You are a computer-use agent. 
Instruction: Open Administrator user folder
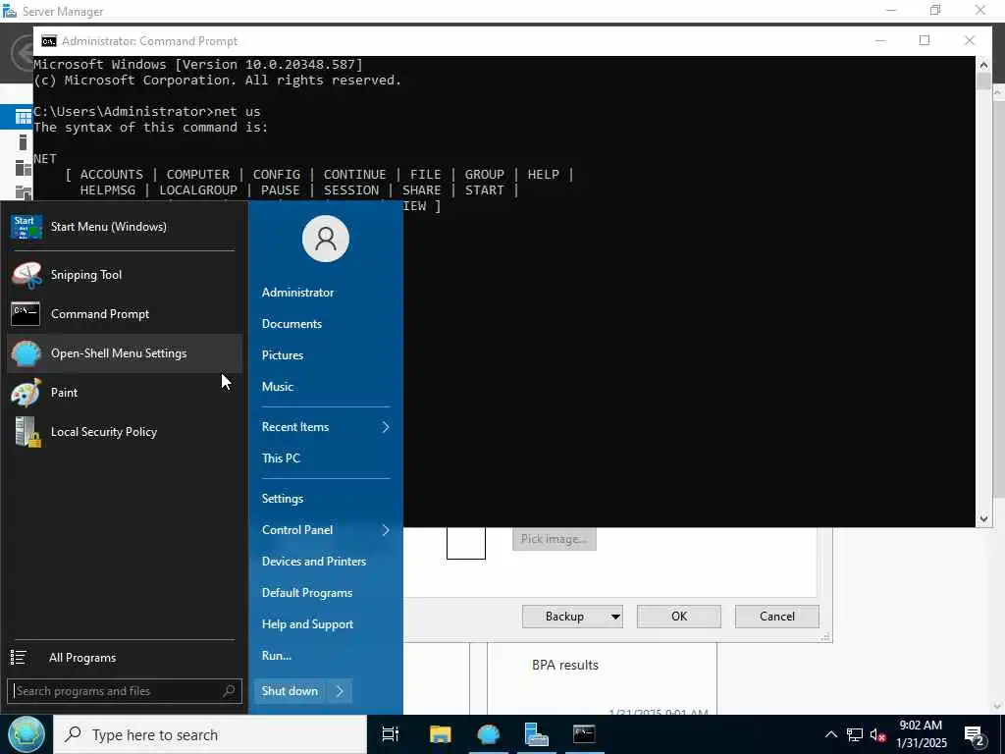pyautogui.click(x=297, y=293)
